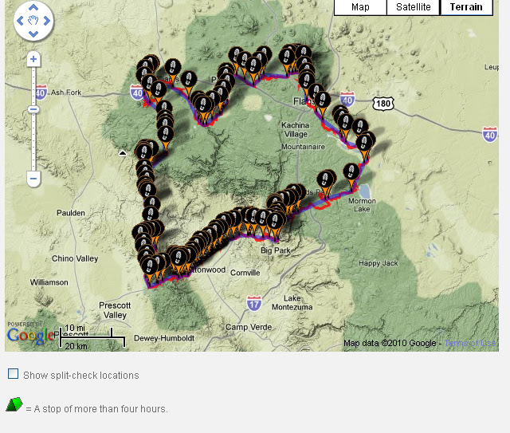Pan the map right with the arrow
The height and width of the screenshot is (433, 510).
click(47, 21)
